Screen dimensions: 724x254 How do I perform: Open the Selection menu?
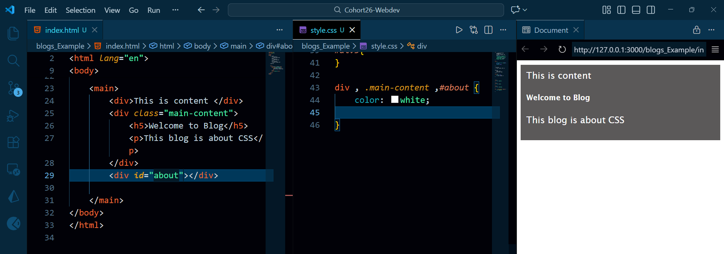click(x=80, y=10)
